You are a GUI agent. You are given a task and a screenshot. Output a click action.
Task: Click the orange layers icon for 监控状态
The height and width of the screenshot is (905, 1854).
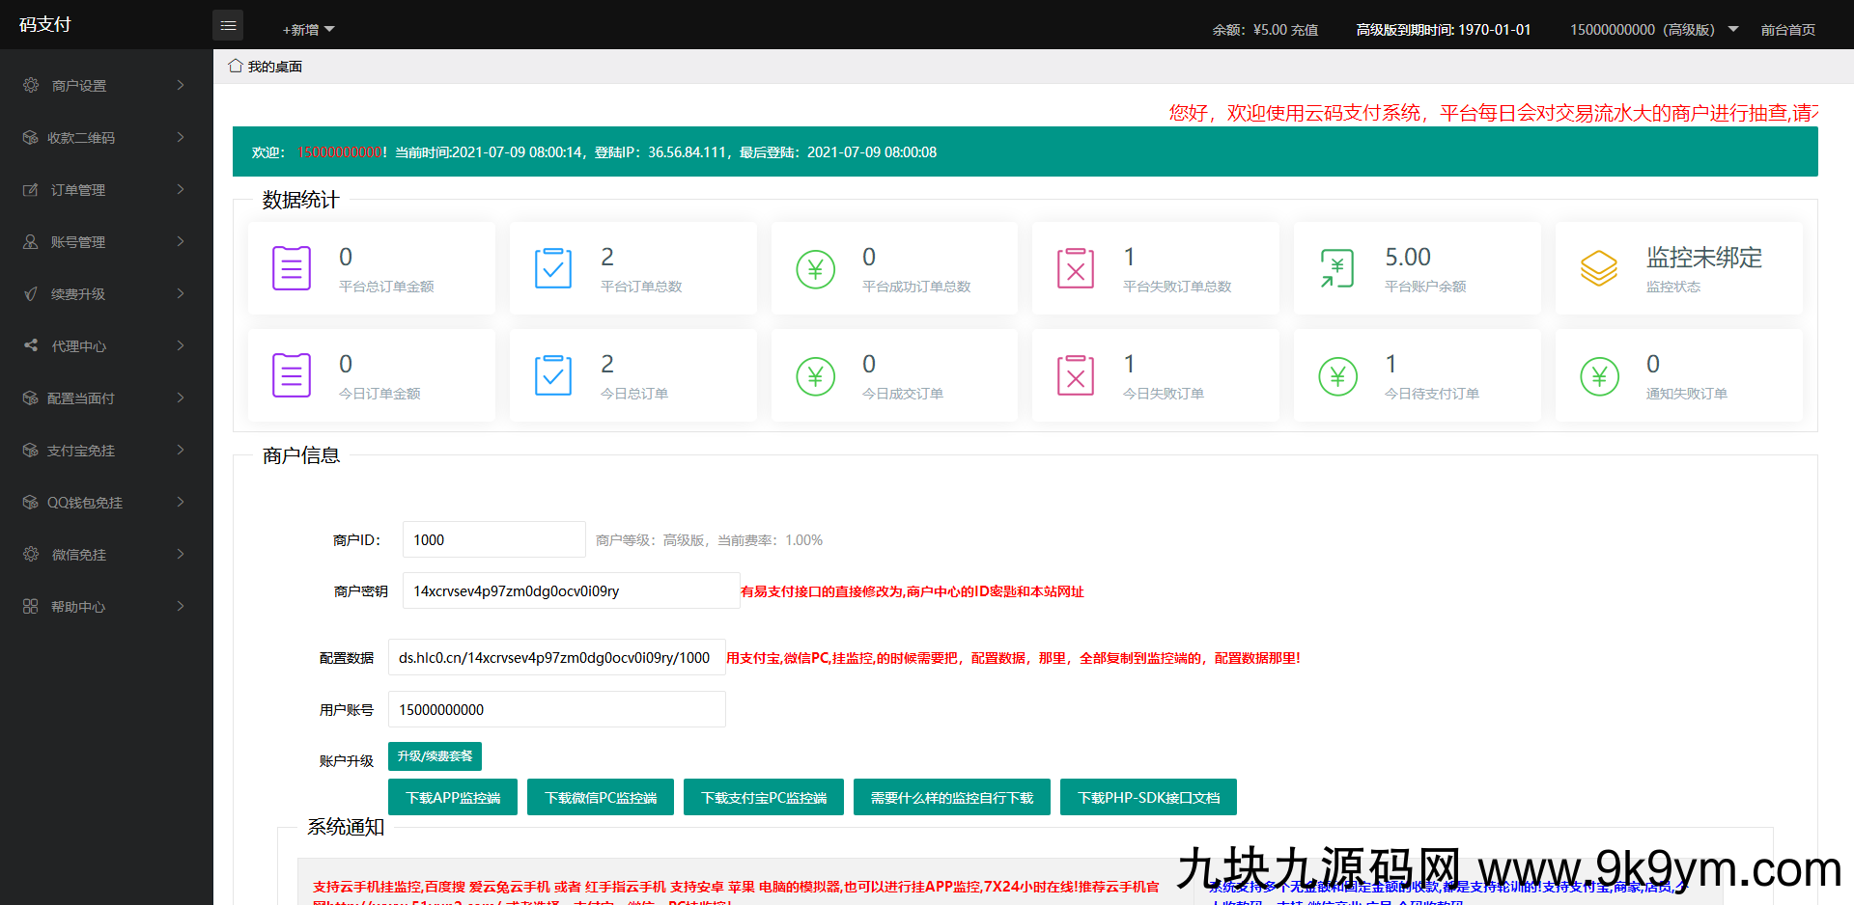(x=1598, y=268)
